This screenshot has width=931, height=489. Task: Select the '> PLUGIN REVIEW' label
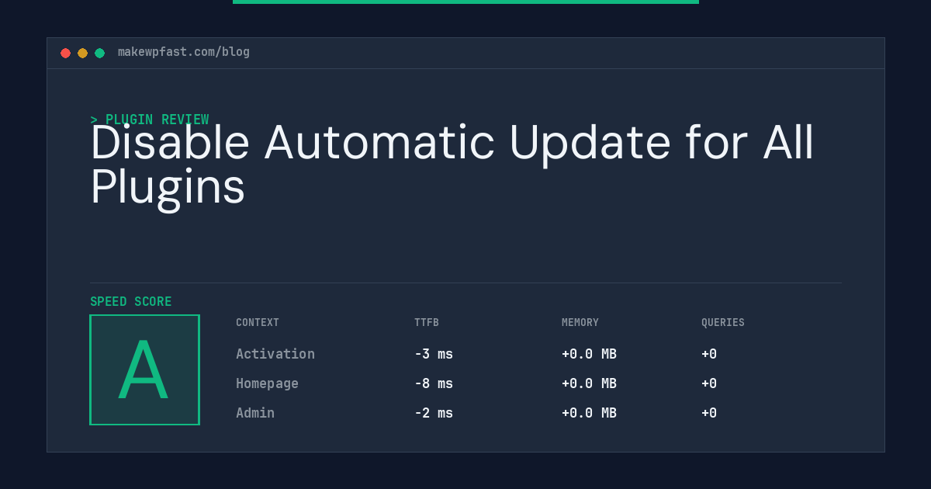pyautogui.click(x=150, y=120)
